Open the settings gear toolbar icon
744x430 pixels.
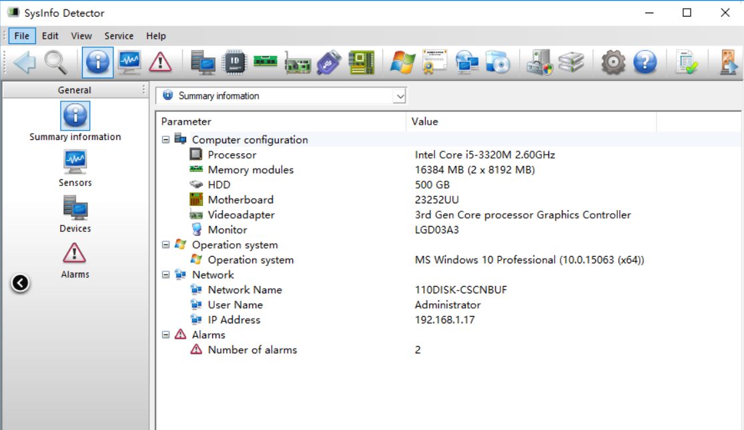(x=613, y=62)
